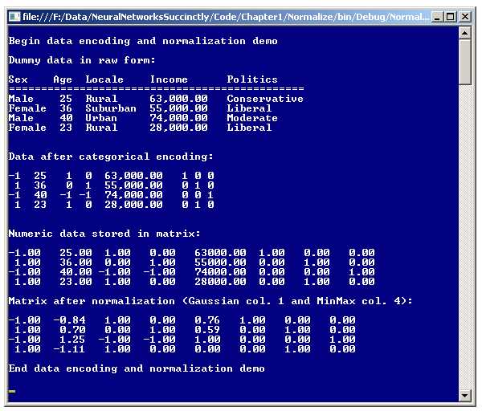
Task: Click the 'Numeric data stored in matrix:' heading
Action: (104, 234)
